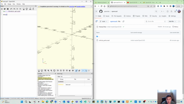Open Help menu in OpenSCAD
184x104 pixels.
24,4
